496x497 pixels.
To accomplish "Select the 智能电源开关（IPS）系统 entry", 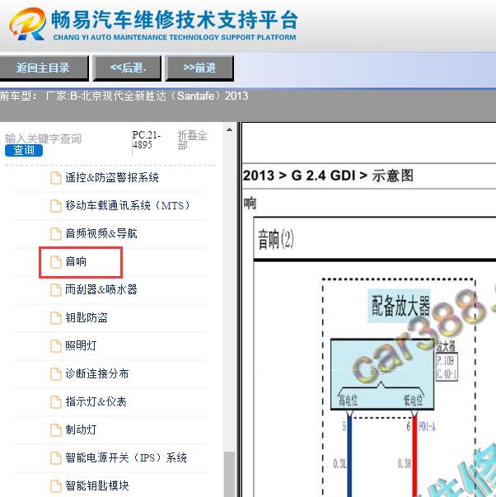I will tap(126, 457).
